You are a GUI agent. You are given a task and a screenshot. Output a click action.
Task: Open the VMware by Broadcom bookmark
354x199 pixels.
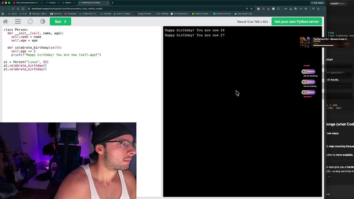coord(223,14)
